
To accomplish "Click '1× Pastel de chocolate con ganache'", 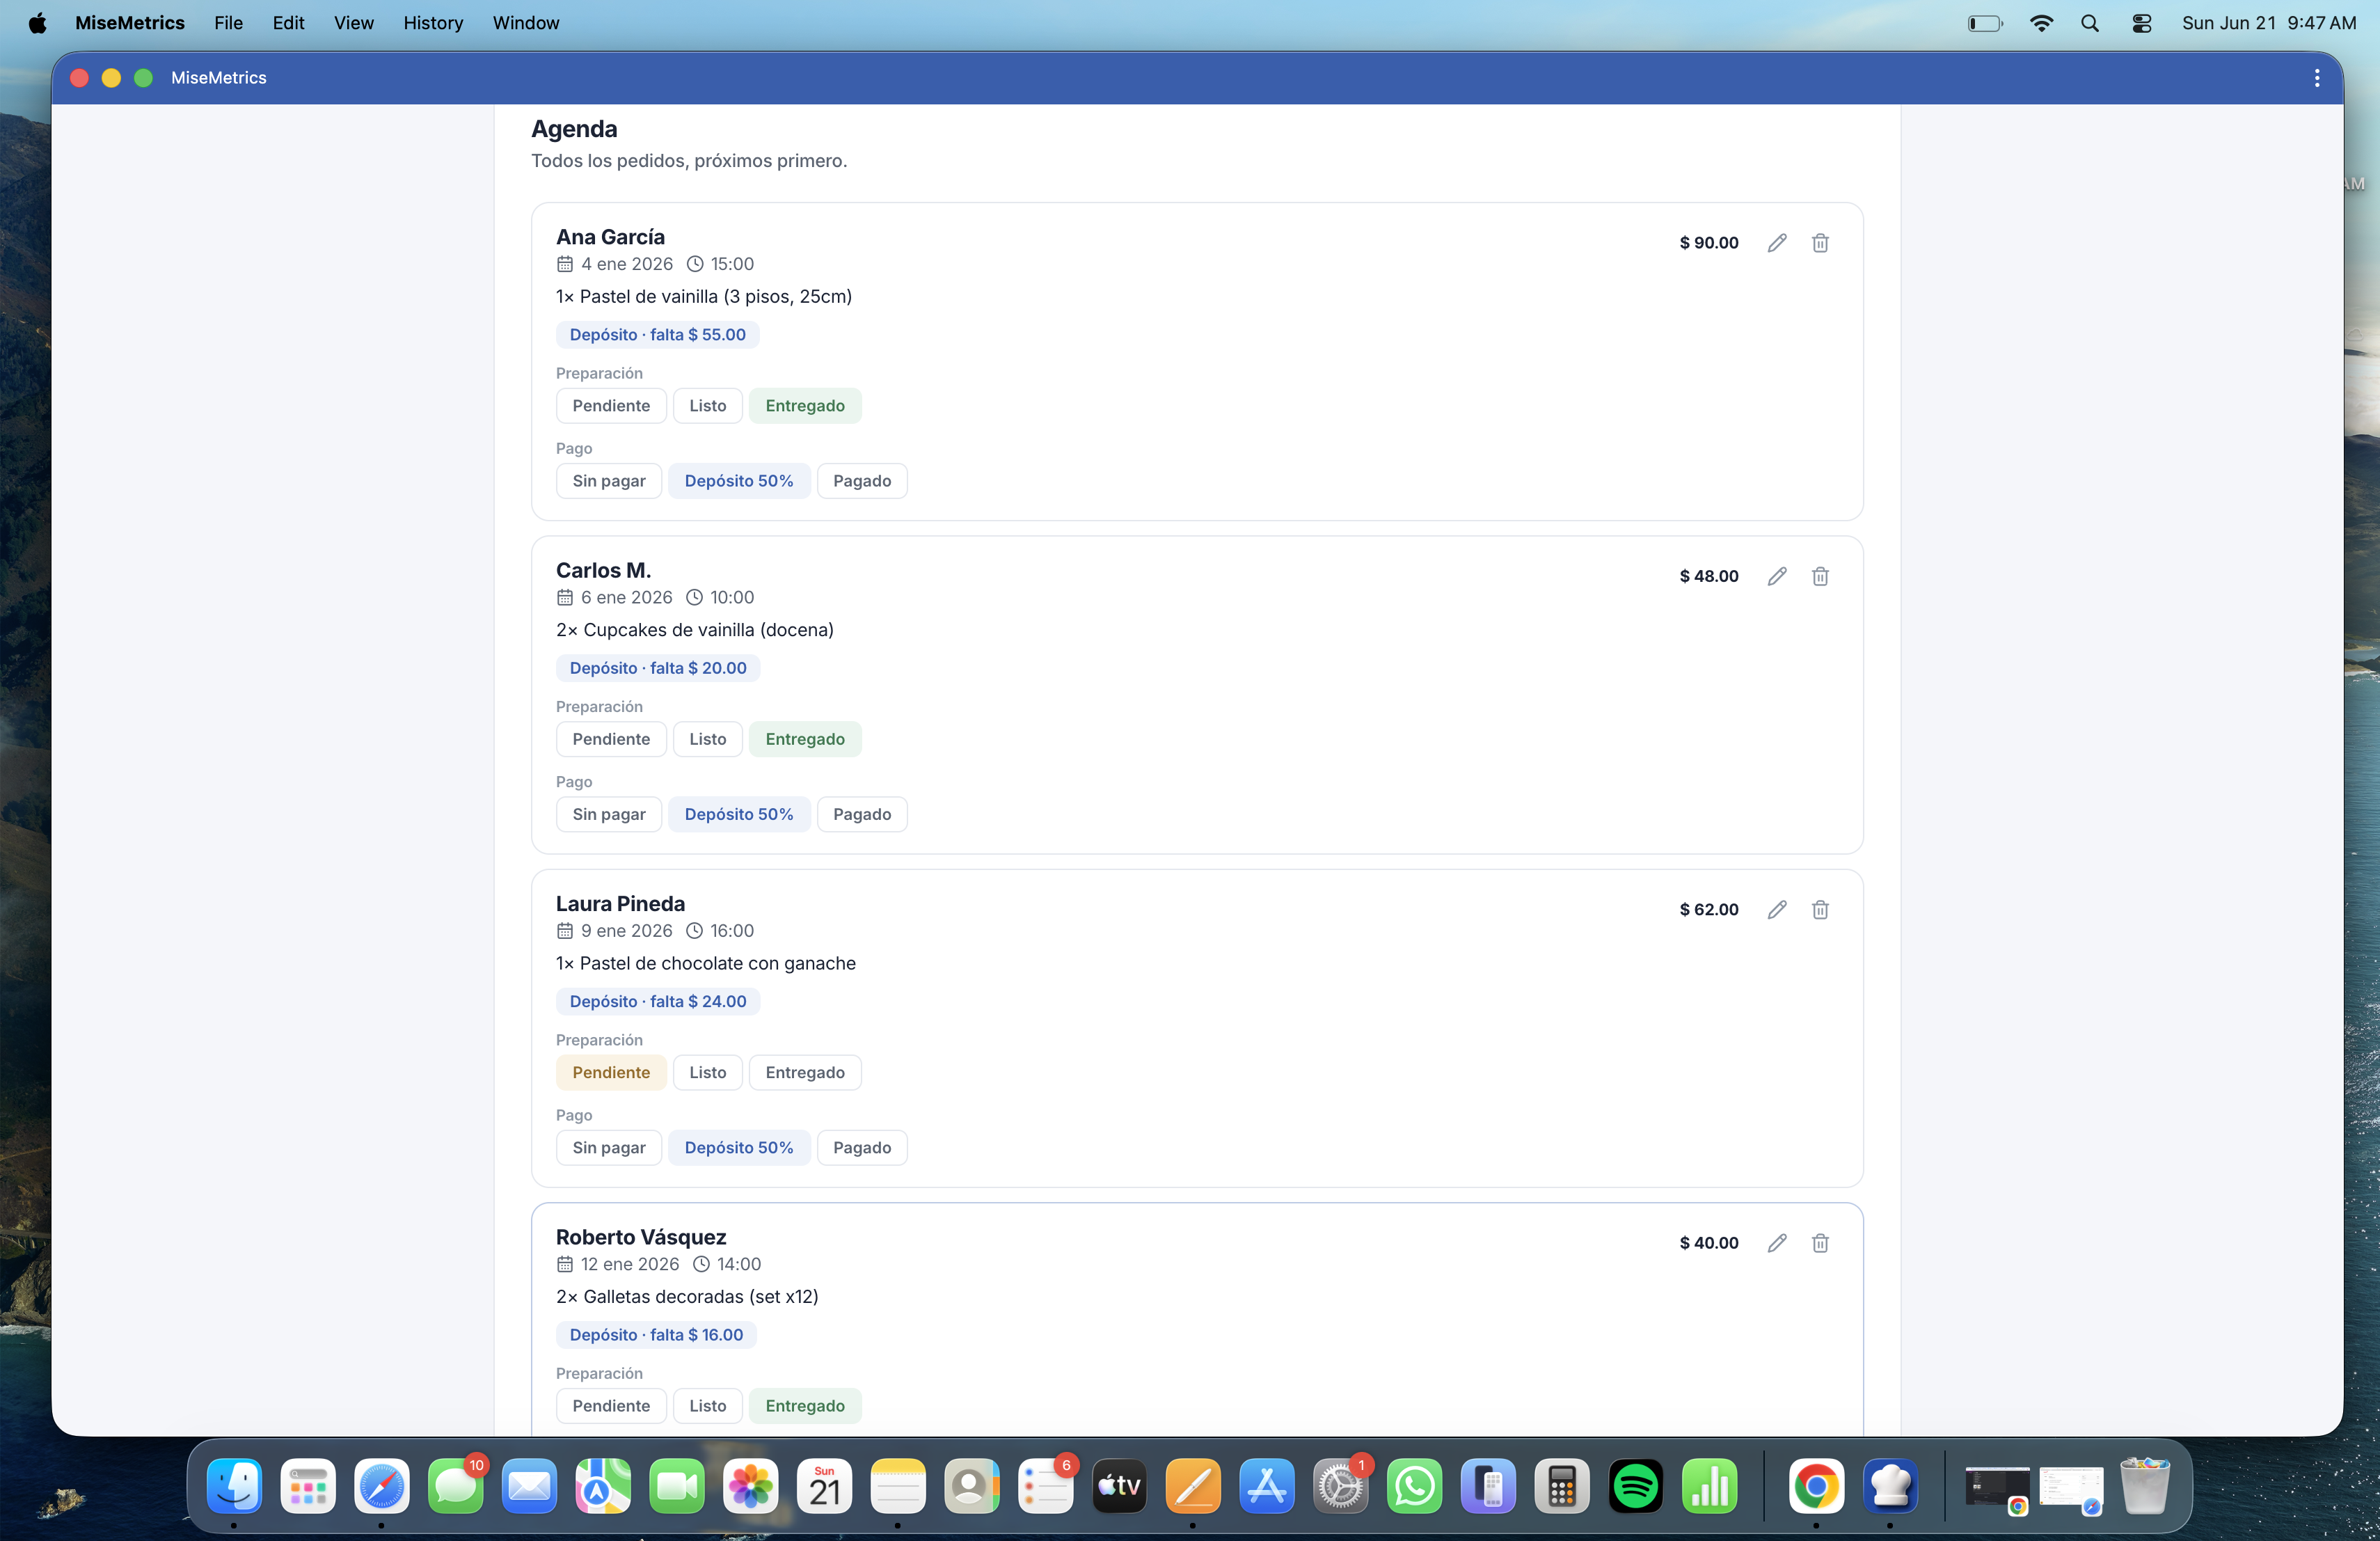I will (706, 963).
